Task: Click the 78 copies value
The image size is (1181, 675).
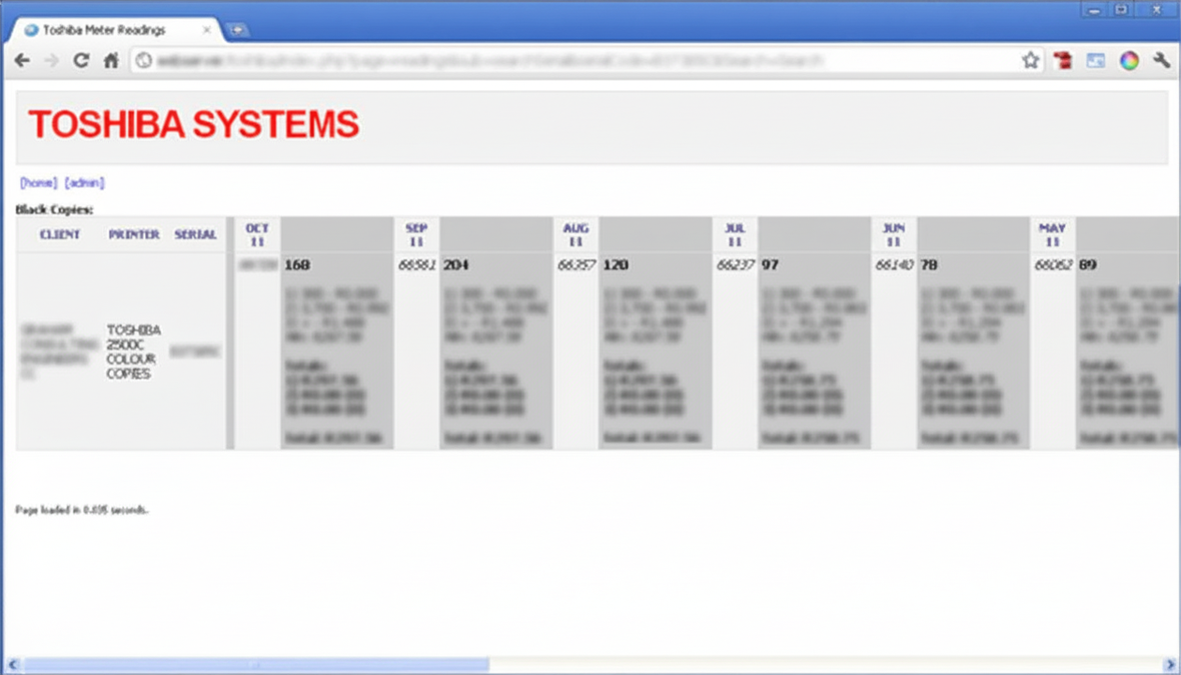Action: 930,265
